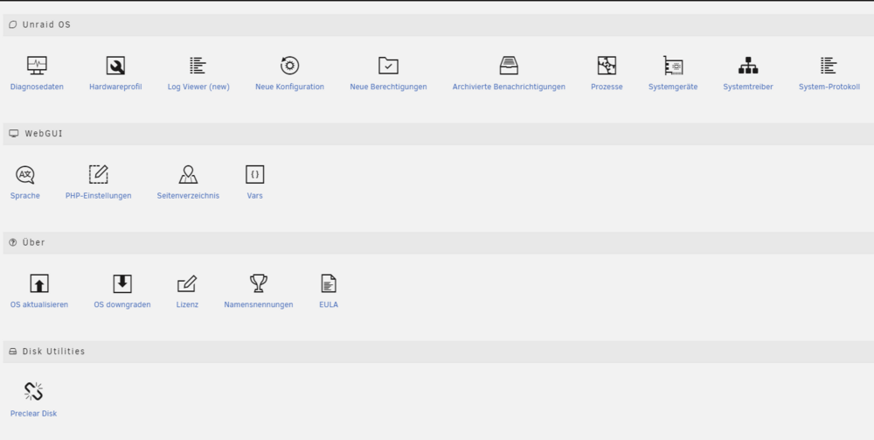
Task: Open the System-Protokoll icon
Action: click(829, 66)
